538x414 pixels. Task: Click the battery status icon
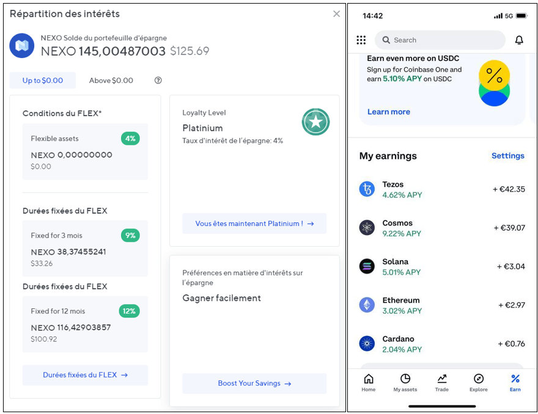coord(521,16)
